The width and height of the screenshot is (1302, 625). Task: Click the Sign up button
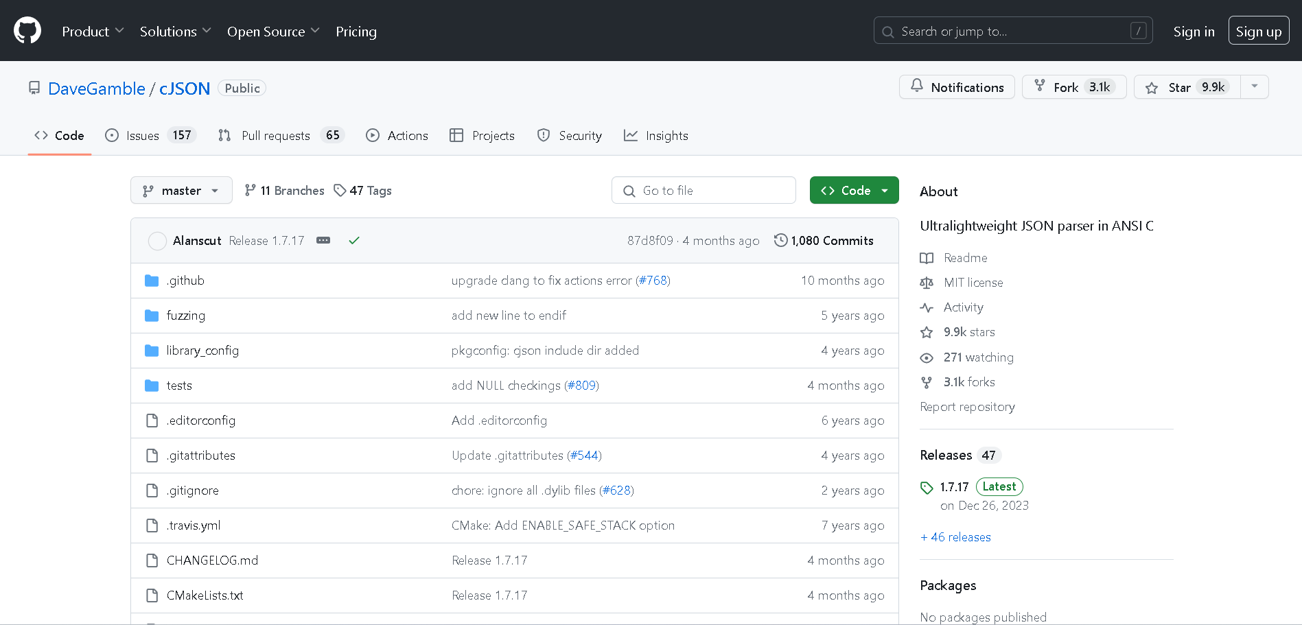[x=1258, y=32]
